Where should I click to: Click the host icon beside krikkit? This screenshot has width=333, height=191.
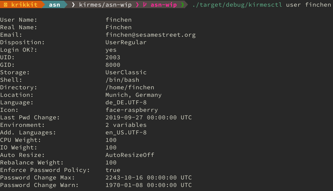[6, 5]
